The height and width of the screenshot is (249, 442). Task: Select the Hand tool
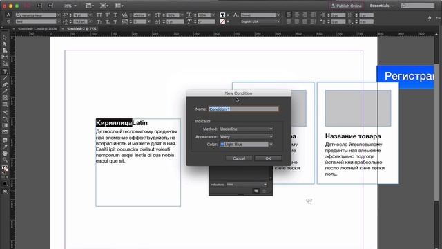[x=5, y=154]
